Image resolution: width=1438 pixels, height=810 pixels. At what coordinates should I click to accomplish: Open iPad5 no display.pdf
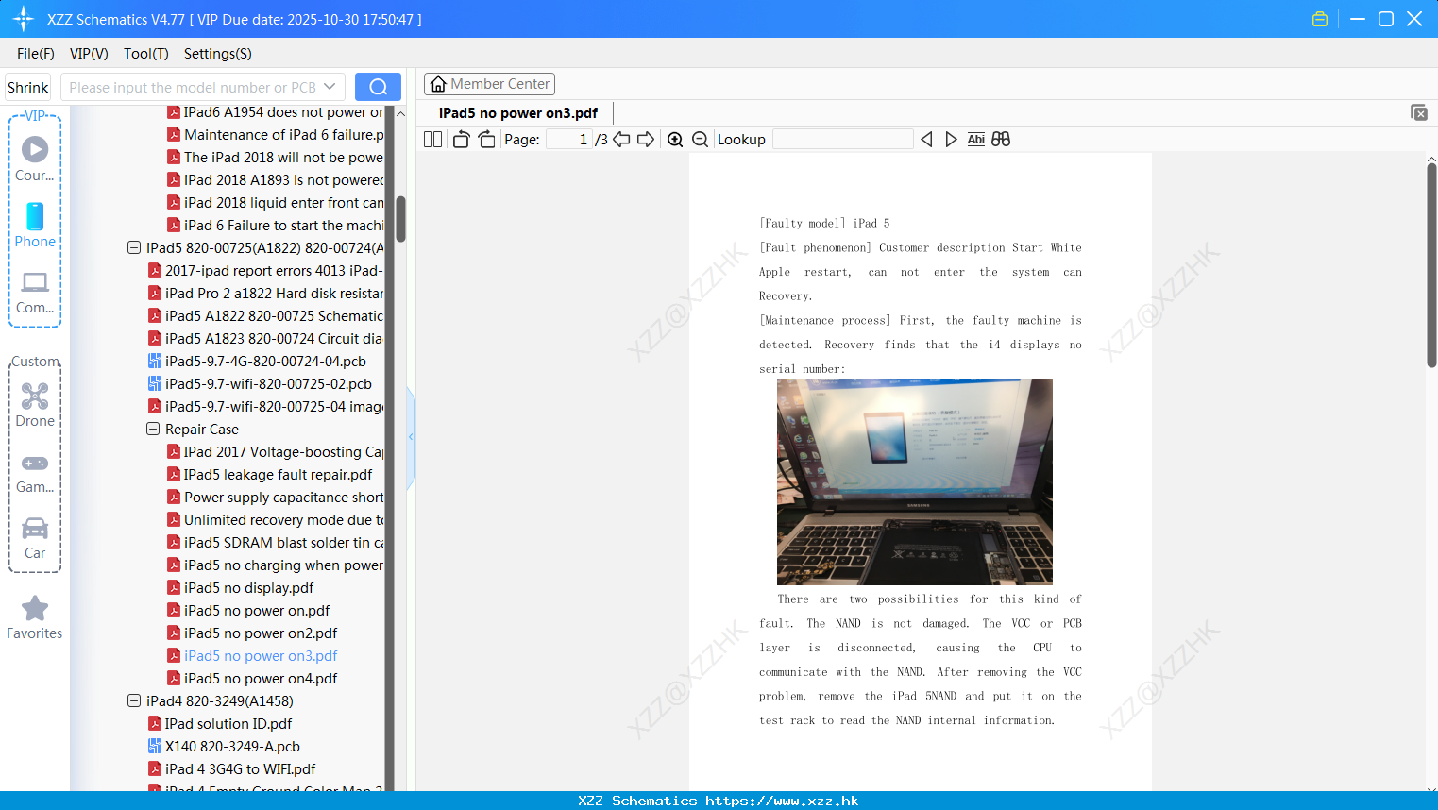(x=248, y=588)
